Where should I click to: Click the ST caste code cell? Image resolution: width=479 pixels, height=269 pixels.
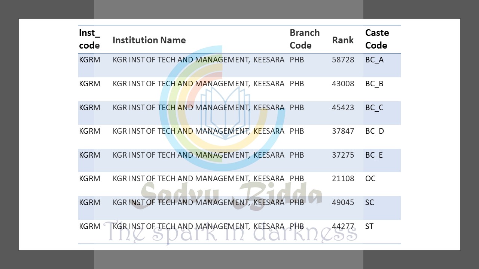369,226
